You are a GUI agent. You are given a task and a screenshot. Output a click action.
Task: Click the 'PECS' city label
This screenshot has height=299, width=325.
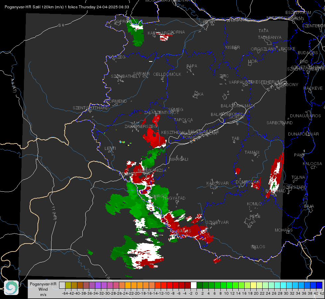255,216
